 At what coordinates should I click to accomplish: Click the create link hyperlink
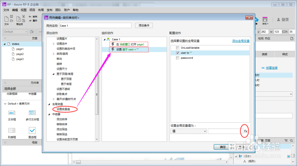tap(272, 68)
